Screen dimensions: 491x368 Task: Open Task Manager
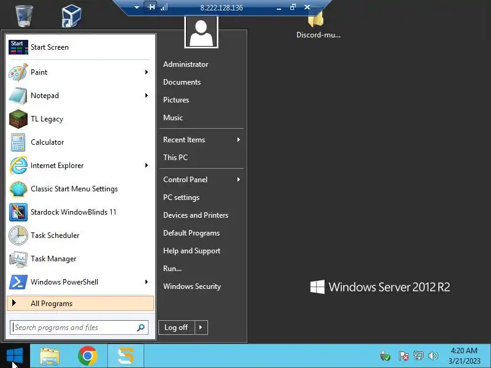click(x=80, y=259)
